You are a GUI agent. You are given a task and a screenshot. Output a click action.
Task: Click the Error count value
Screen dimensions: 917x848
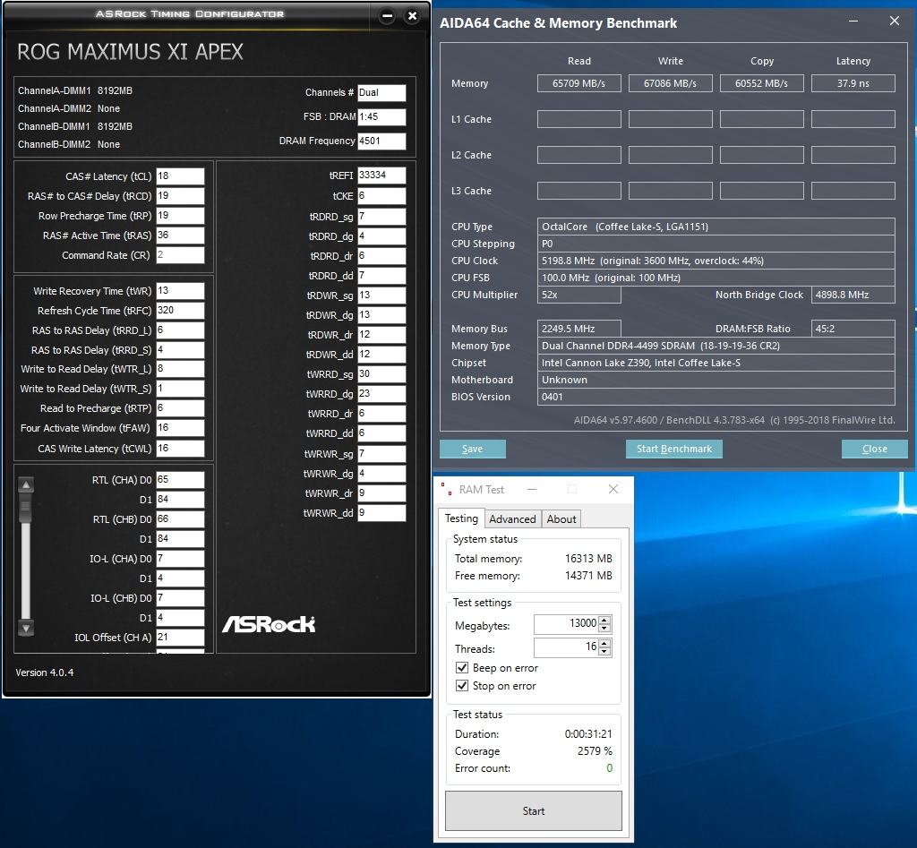609,768
